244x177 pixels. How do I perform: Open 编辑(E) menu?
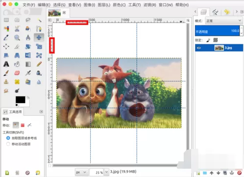(x=44, y=5)
